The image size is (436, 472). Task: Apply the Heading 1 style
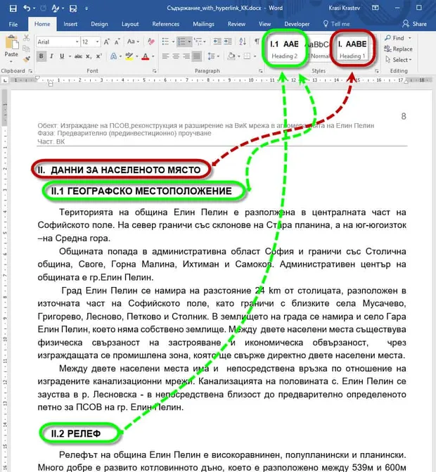(x=352, y=50)
